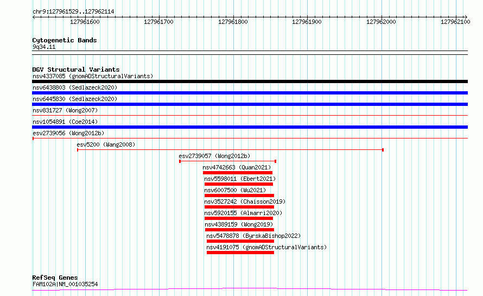Viewport: 483px width, 296px height.
Task: Open variant nsv831727 (Wong2007) label
Action: 65,110
